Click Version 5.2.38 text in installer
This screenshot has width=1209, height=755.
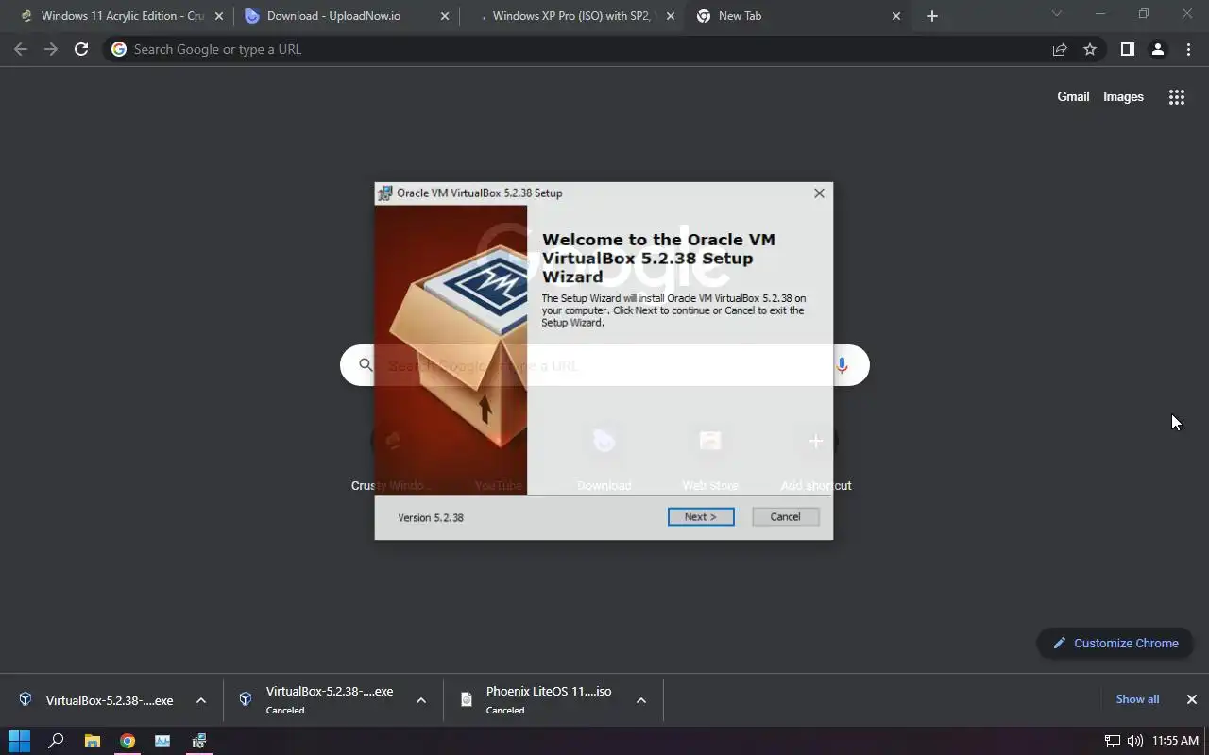click(431, 517)
